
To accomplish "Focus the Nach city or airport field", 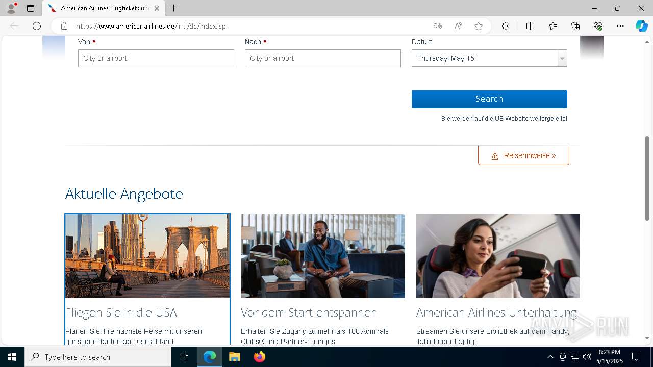I will tap(323, 58).
